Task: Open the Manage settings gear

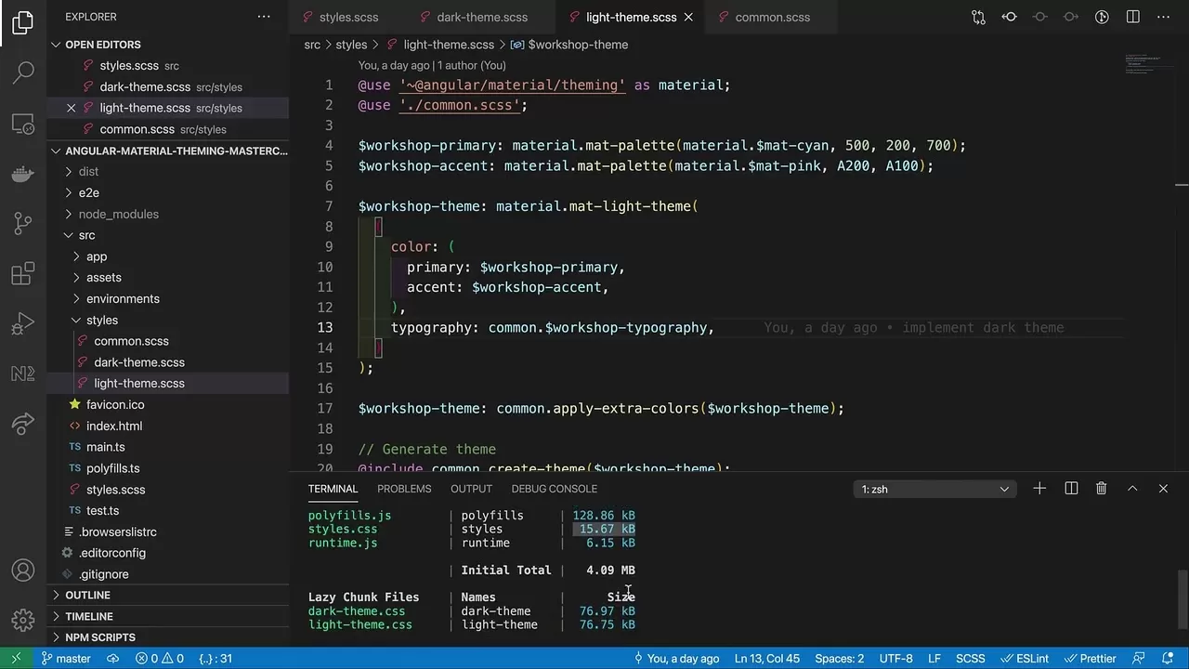Action: (22, 620)
